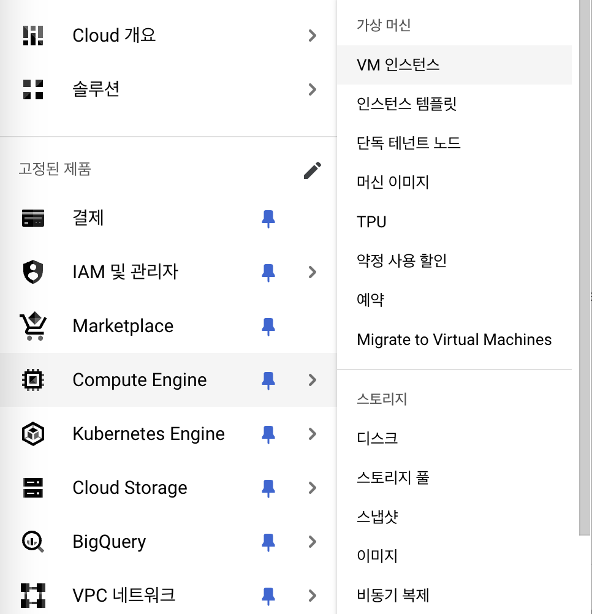
Task: Select 약정 사용 할인
Action: pyautogui.click(x=454, y=261)
